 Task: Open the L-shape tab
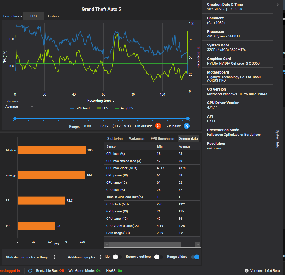(x=54, y=16)
